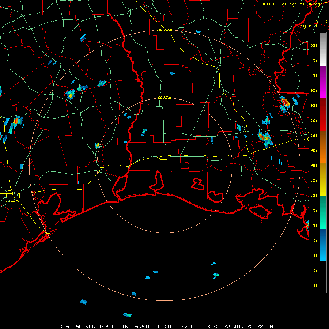Select the brown-orange segment of the color bar
The height and width of the screenshot is (329, 329).
[323, 147]
